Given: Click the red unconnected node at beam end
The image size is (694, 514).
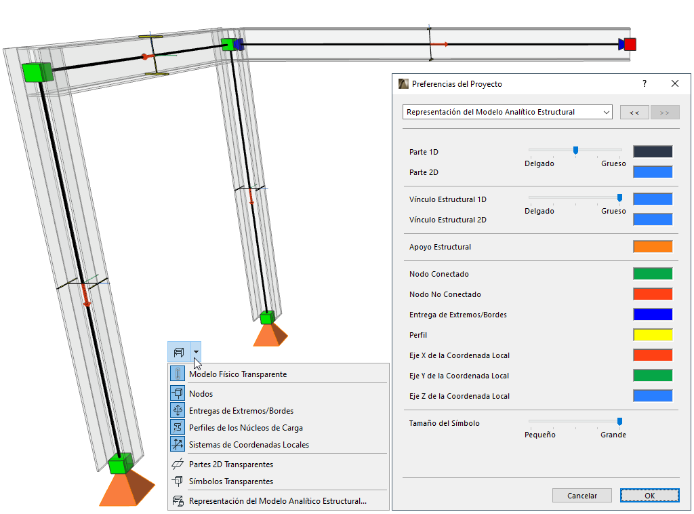Looking at the screenshot, I should tap(630, 44).
